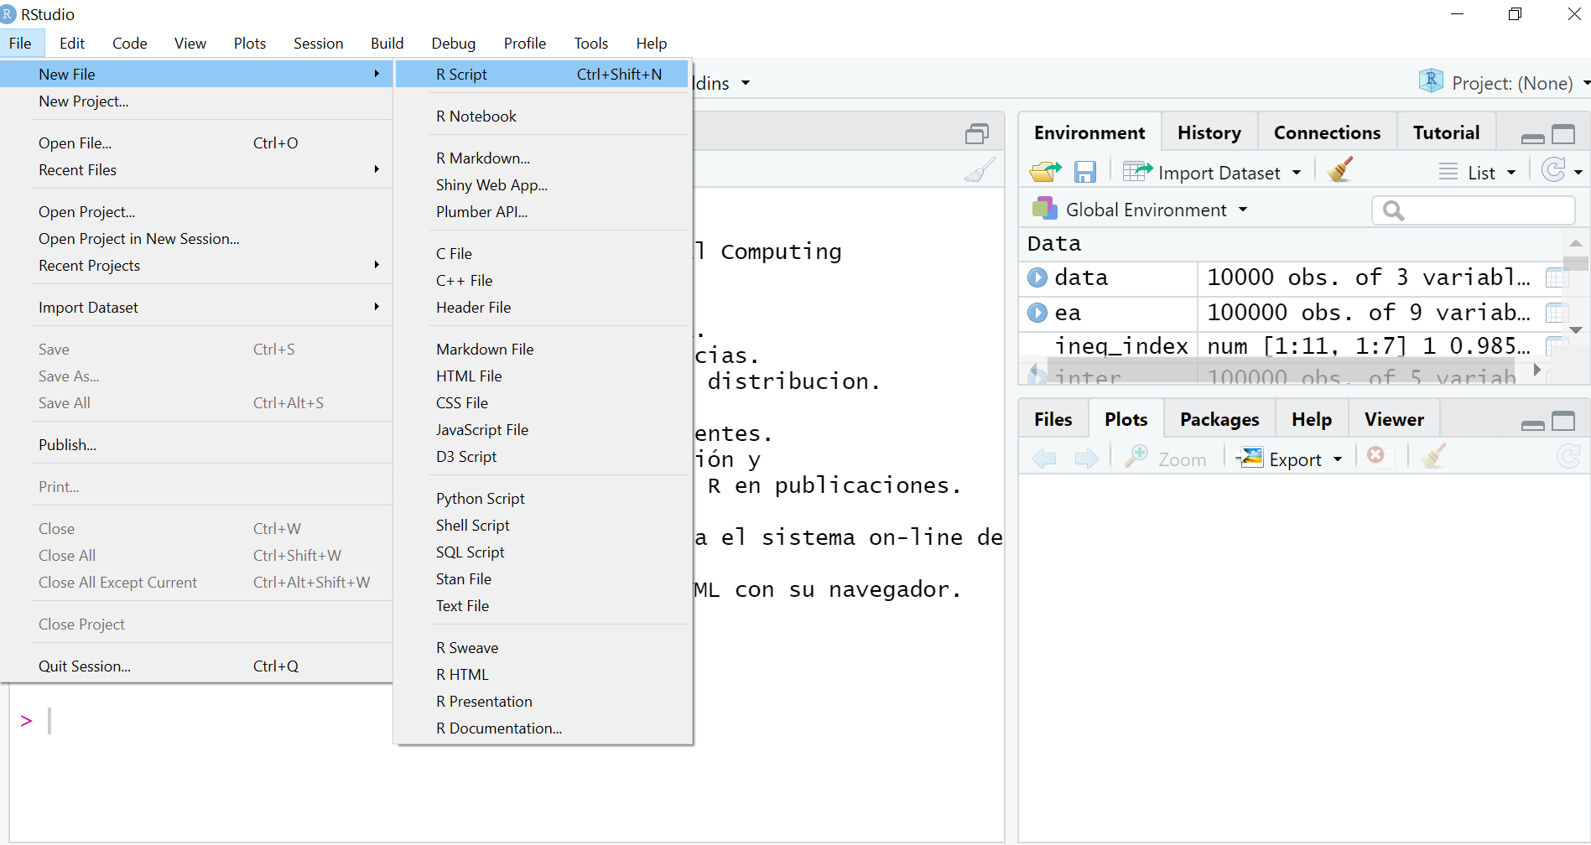Expand the data object blue arrow
The height and width of the screenshot is (845, 1591).
click(1037, 277)
